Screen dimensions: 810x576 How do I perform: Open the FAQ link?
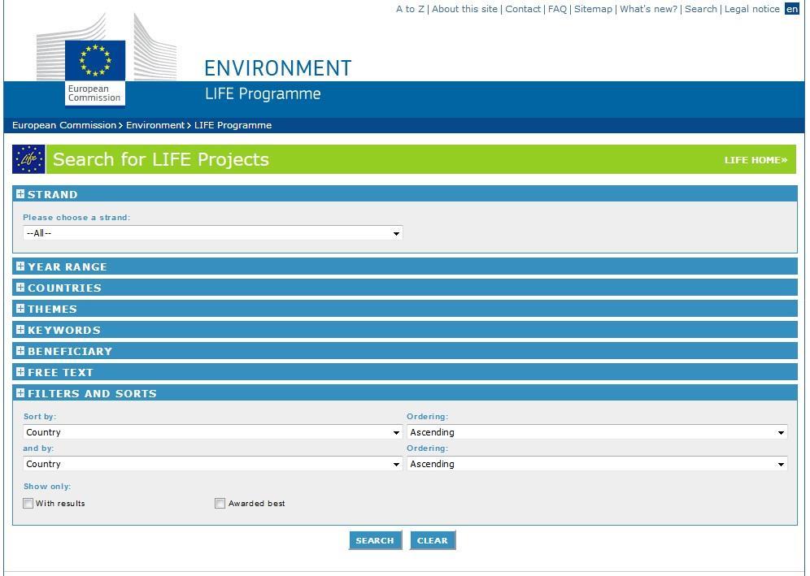click(557, 9)
